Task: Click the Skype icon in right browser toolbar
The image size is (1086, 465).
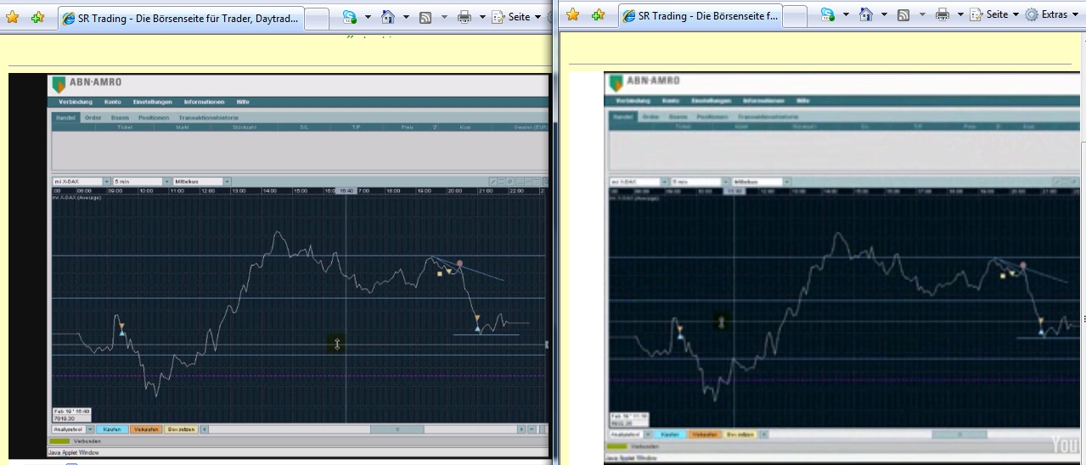Action: point(827,14)
